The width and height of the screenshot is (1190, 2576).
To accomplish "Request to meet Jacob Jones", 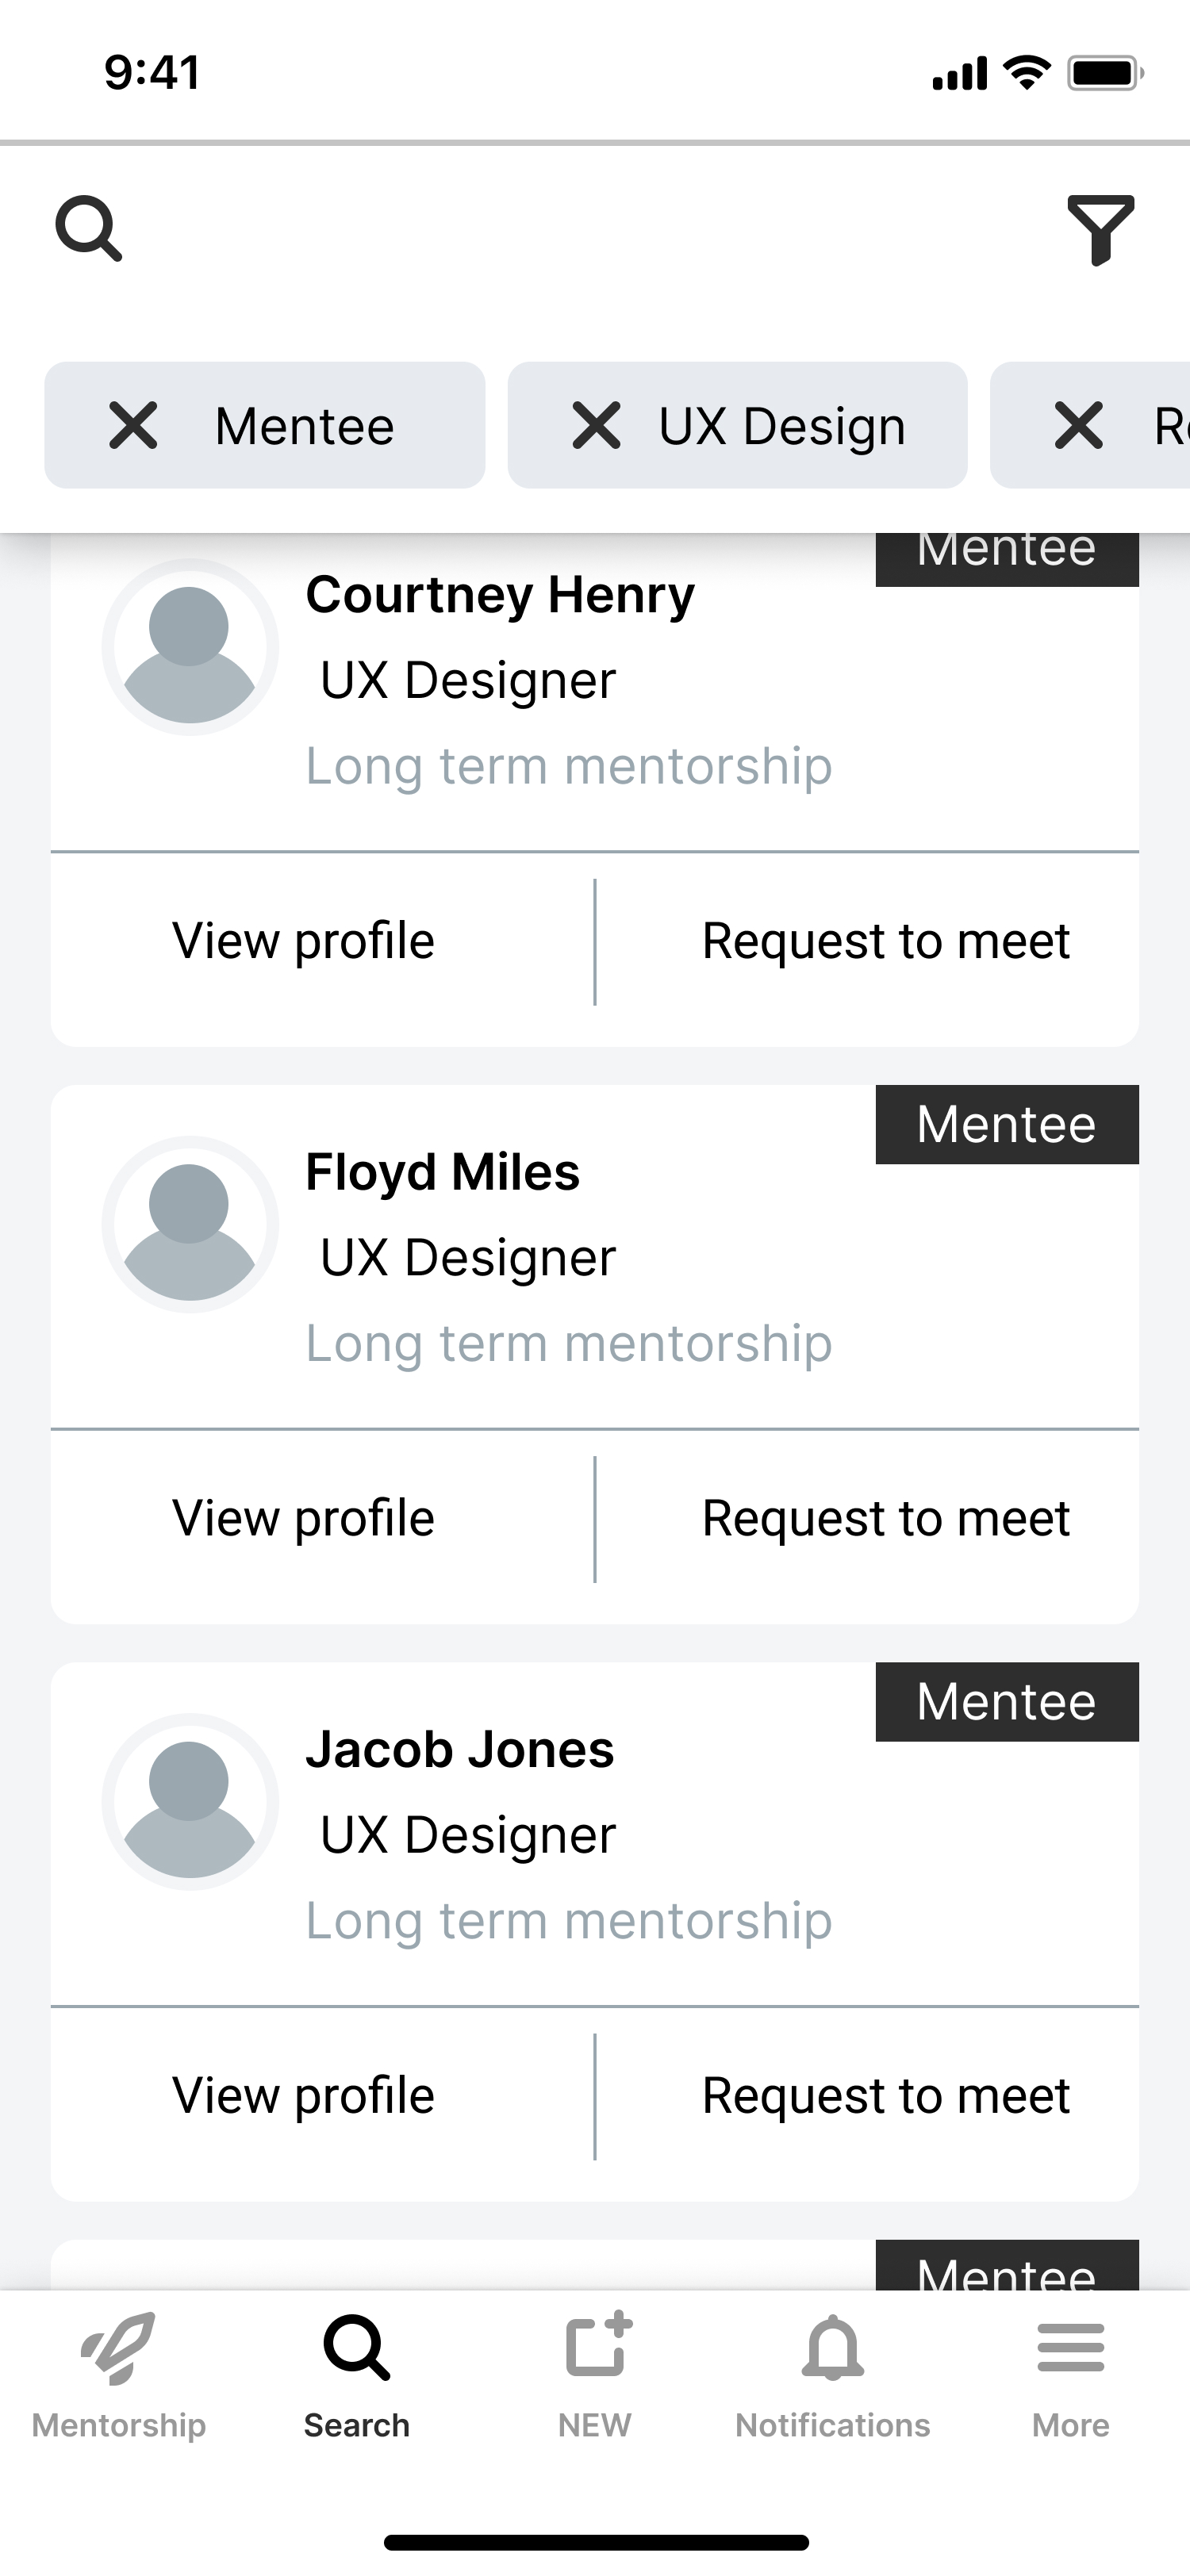I will pyautogui.click(x=886, y=2095).
